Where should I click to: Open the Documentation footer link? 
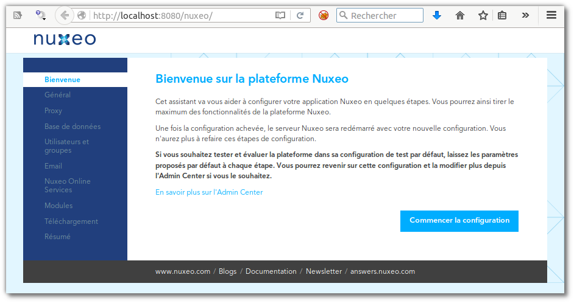(x=271, y=271)
